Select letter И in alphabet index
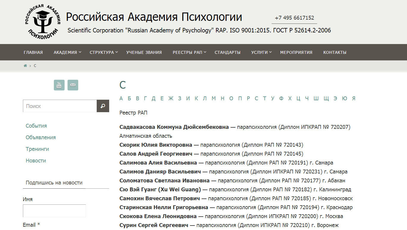Screen dimensions: 407x230 [x=188, y=98]
